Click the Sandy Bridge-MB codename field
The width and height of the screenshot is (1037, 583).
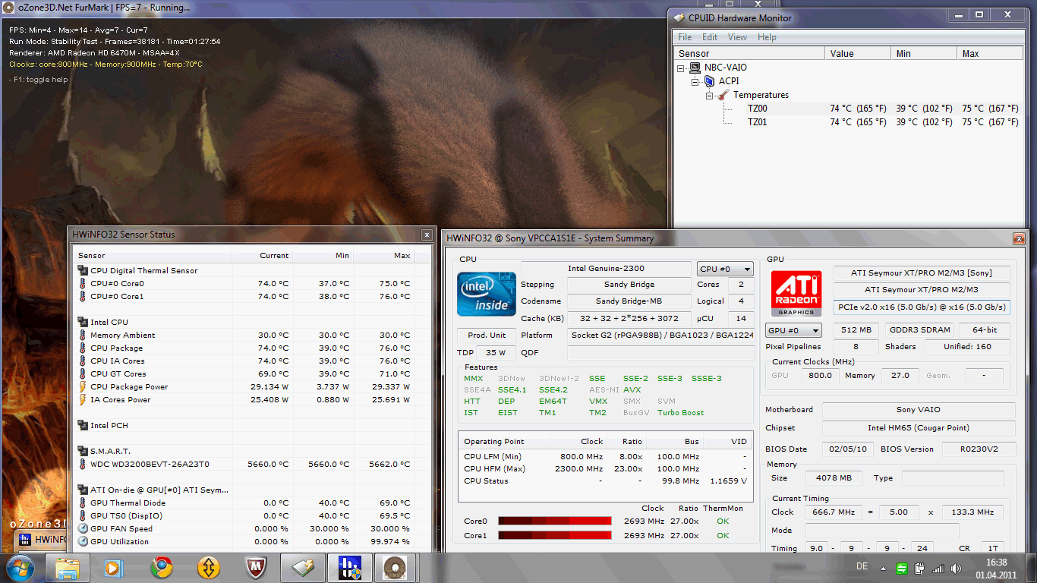[629, 301]
